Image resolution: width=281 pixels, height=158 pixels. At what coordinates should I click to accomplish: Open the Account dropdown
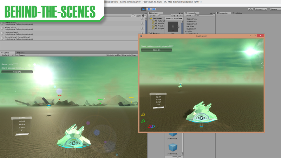click(x=260, y=9)
